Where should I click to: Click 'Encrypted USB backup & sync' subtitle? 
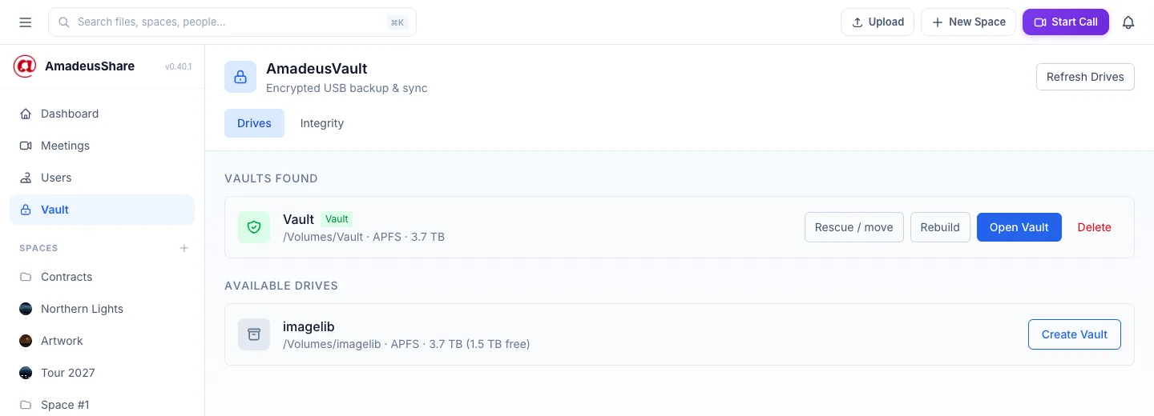click(x=347, y=88)
